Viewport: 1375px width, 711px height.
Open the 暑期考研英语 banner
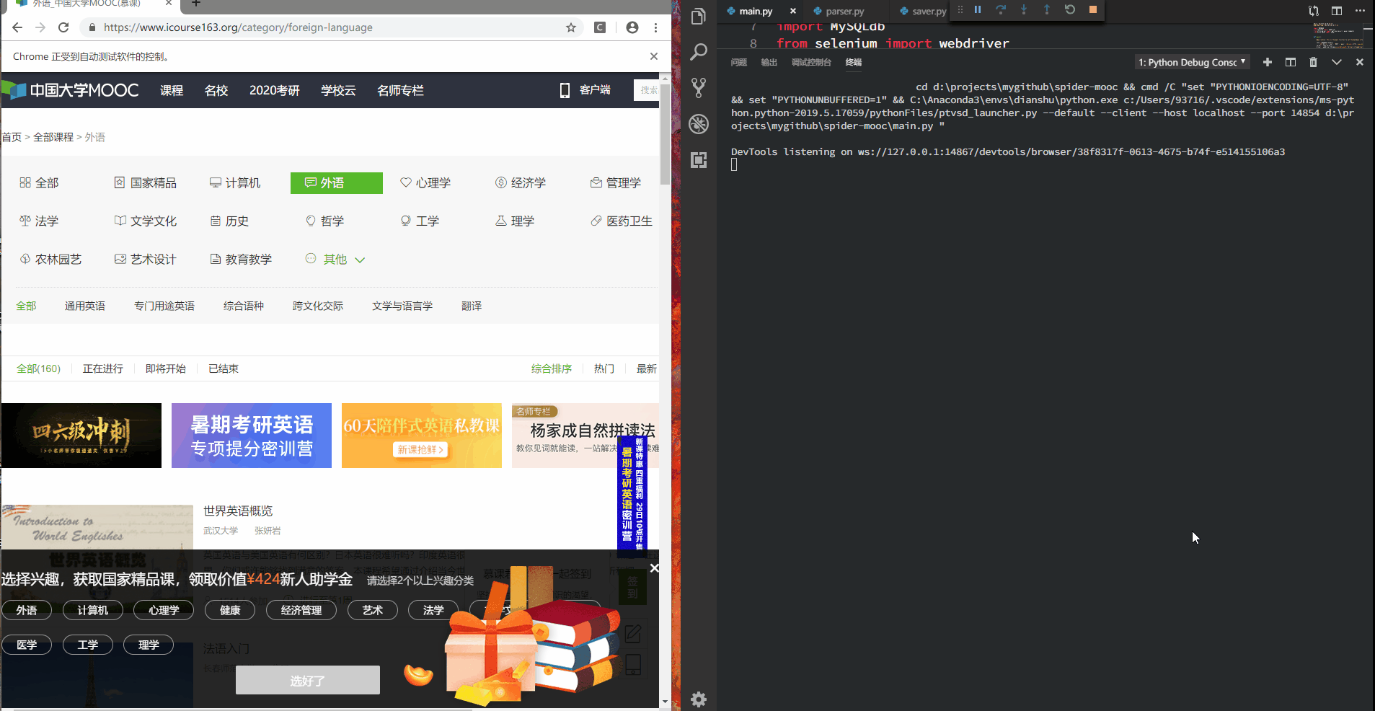coord(252,436)
